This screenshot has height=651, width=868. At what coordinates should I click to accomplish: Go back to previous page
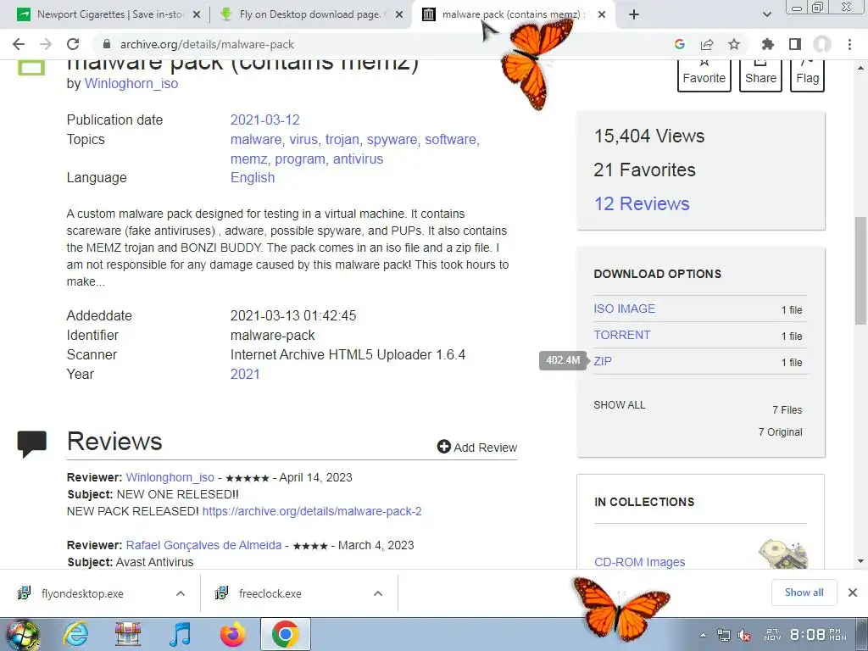click(19, 44)
